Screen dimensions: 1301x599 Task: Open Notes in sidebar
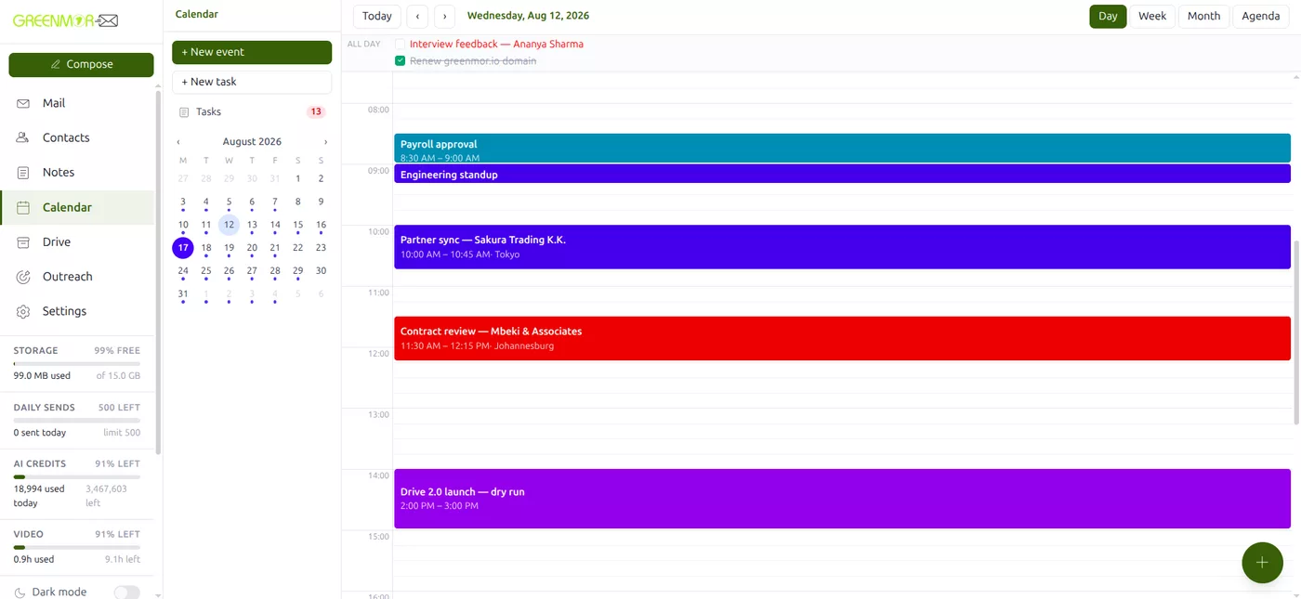tap(77, 173)
